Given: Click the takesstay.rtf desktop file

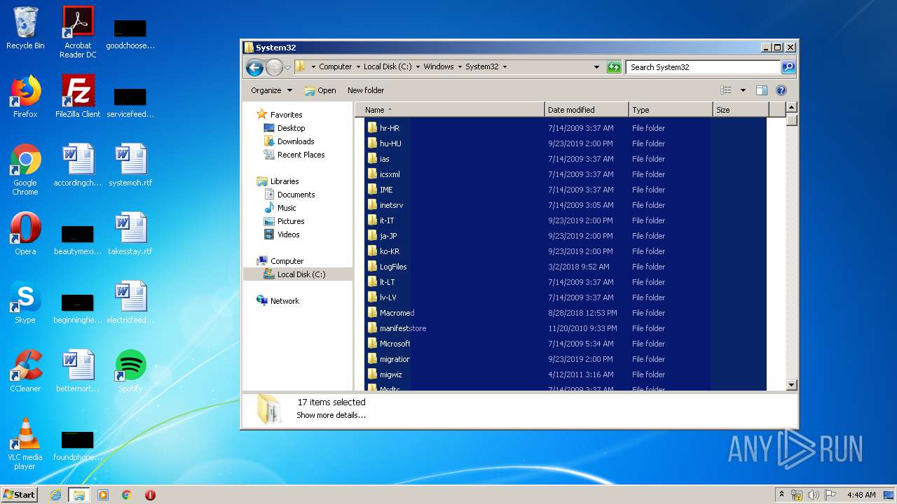Looking at the screenshot, I should pos(130,234).
